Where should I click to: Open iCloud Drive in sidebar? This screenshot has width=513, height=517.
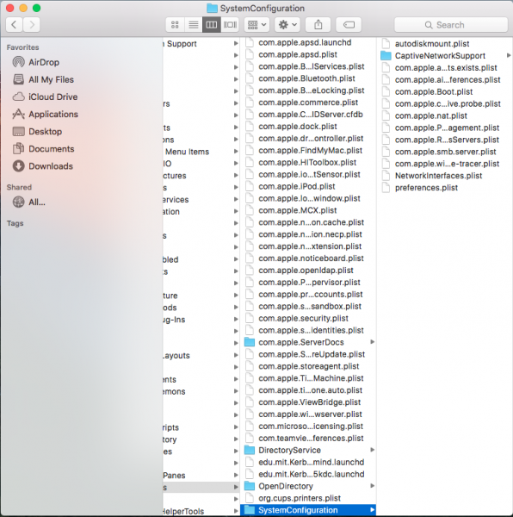45,97
